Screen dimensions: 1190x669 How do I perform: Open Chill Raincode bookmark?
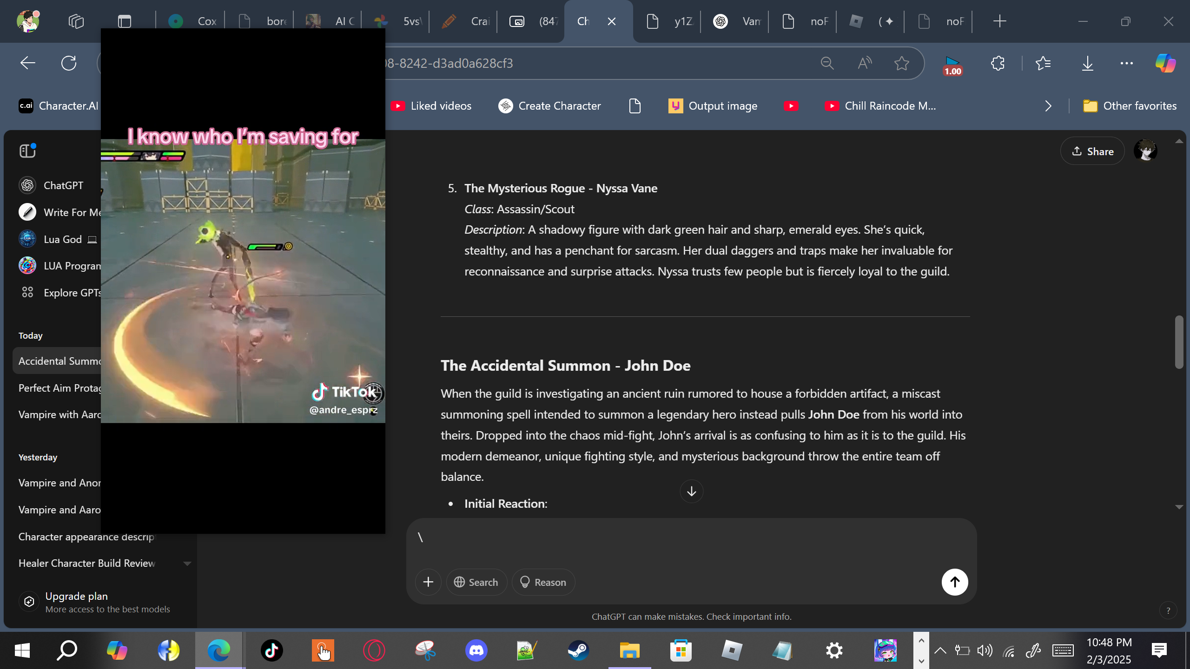click(879, 106)
